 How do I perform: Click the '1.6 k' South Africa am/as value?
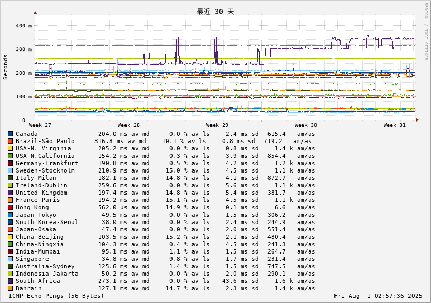[x=284, y=281]
